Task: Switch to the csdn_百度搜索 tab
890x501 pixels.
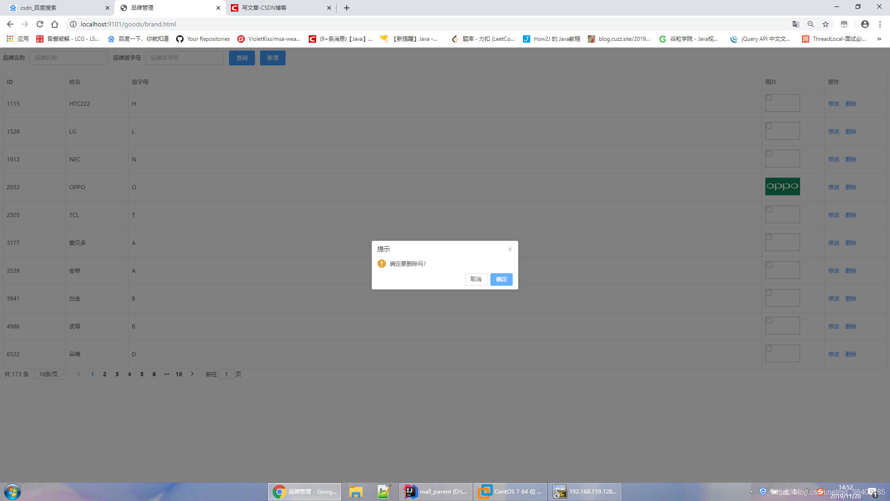Action: (56, 8)
